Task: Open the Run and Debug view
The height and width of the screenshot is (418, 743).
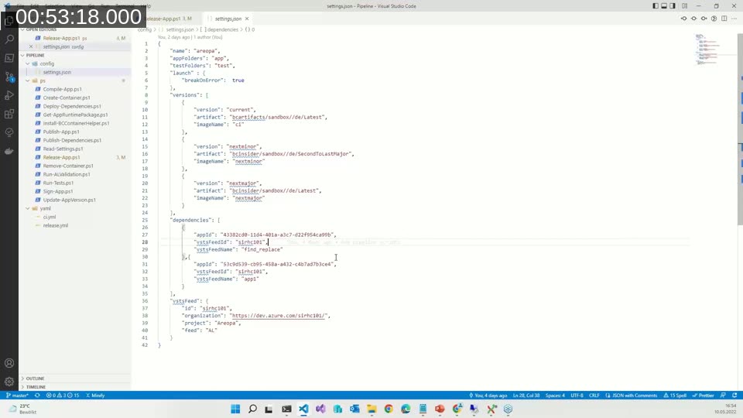Action: tap(9, 95)
